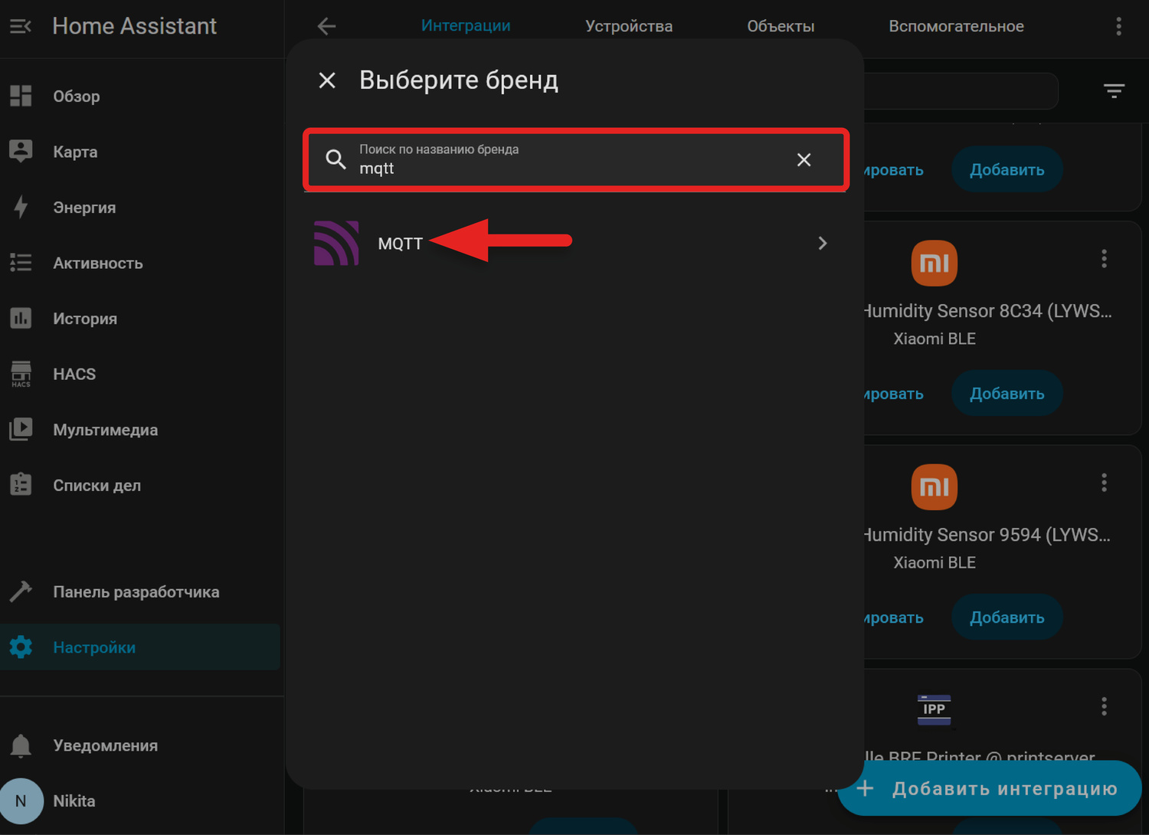
Task: Open the overflow menu on Humidity Sensor 9594 card
Action: coord(1104,483)
